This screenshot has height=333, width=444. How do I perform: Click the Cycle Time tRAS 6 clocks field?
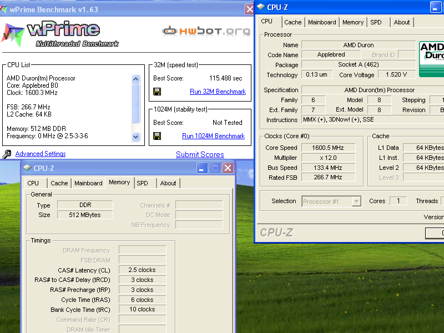142,300
